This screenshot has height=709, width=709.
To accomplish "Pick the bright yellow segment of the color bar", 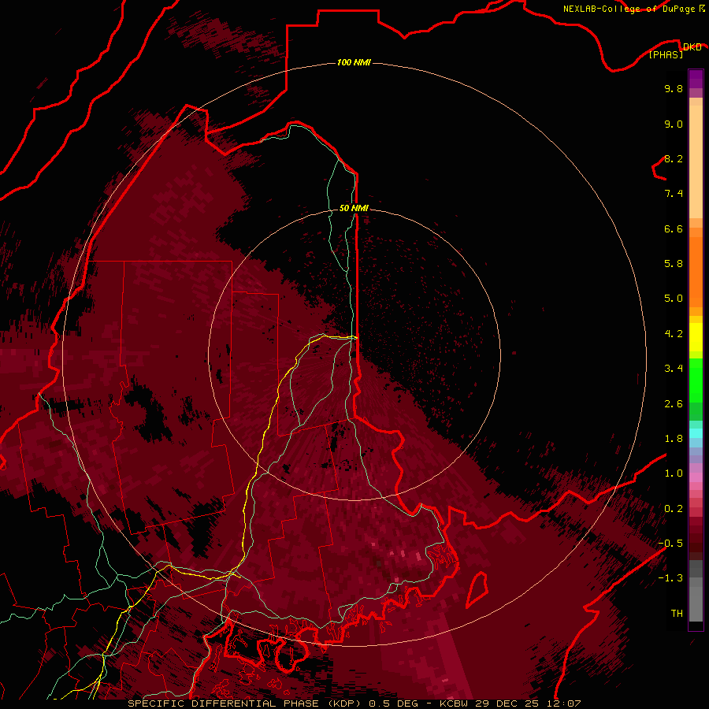I will tap(696, 337).
